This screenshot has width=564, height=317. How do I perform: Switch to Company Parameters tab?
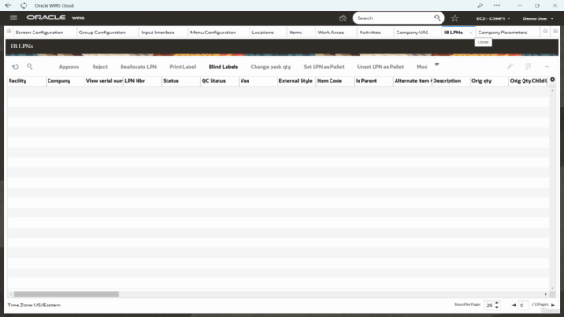pos(502,33)
